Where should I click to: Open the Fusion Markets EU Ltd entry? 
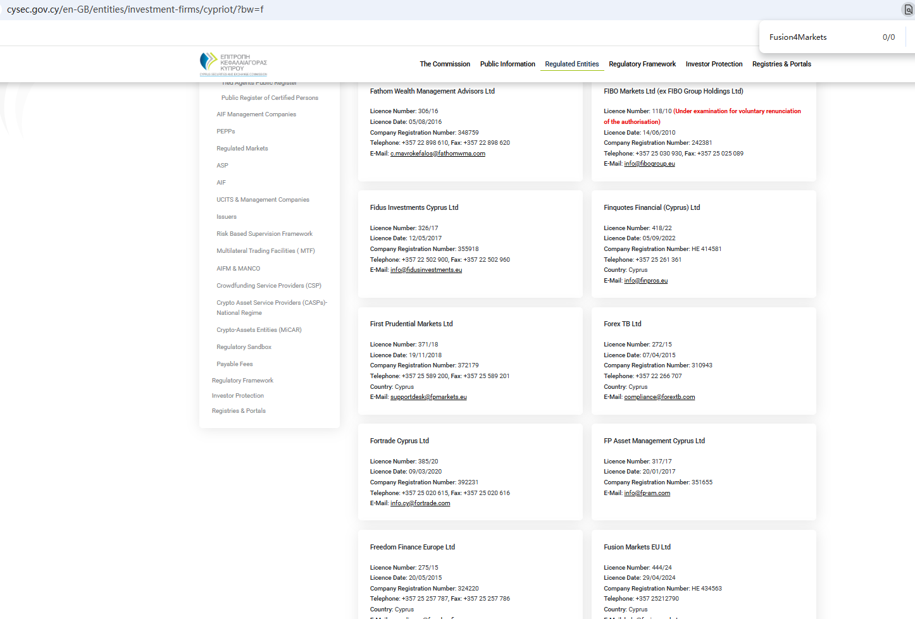637,547
